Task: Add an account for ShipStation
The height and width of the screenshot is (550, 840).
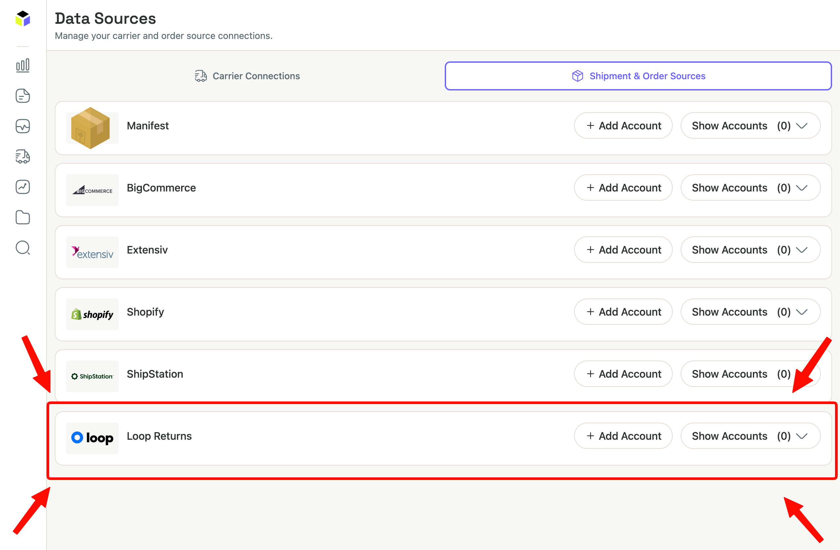Action: point(623,374)
